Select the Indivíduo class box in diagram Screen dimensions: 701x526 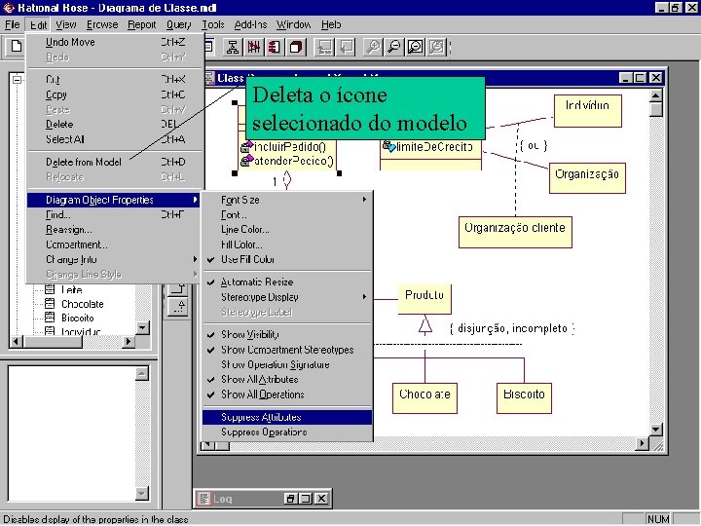(x=587, y=110)
